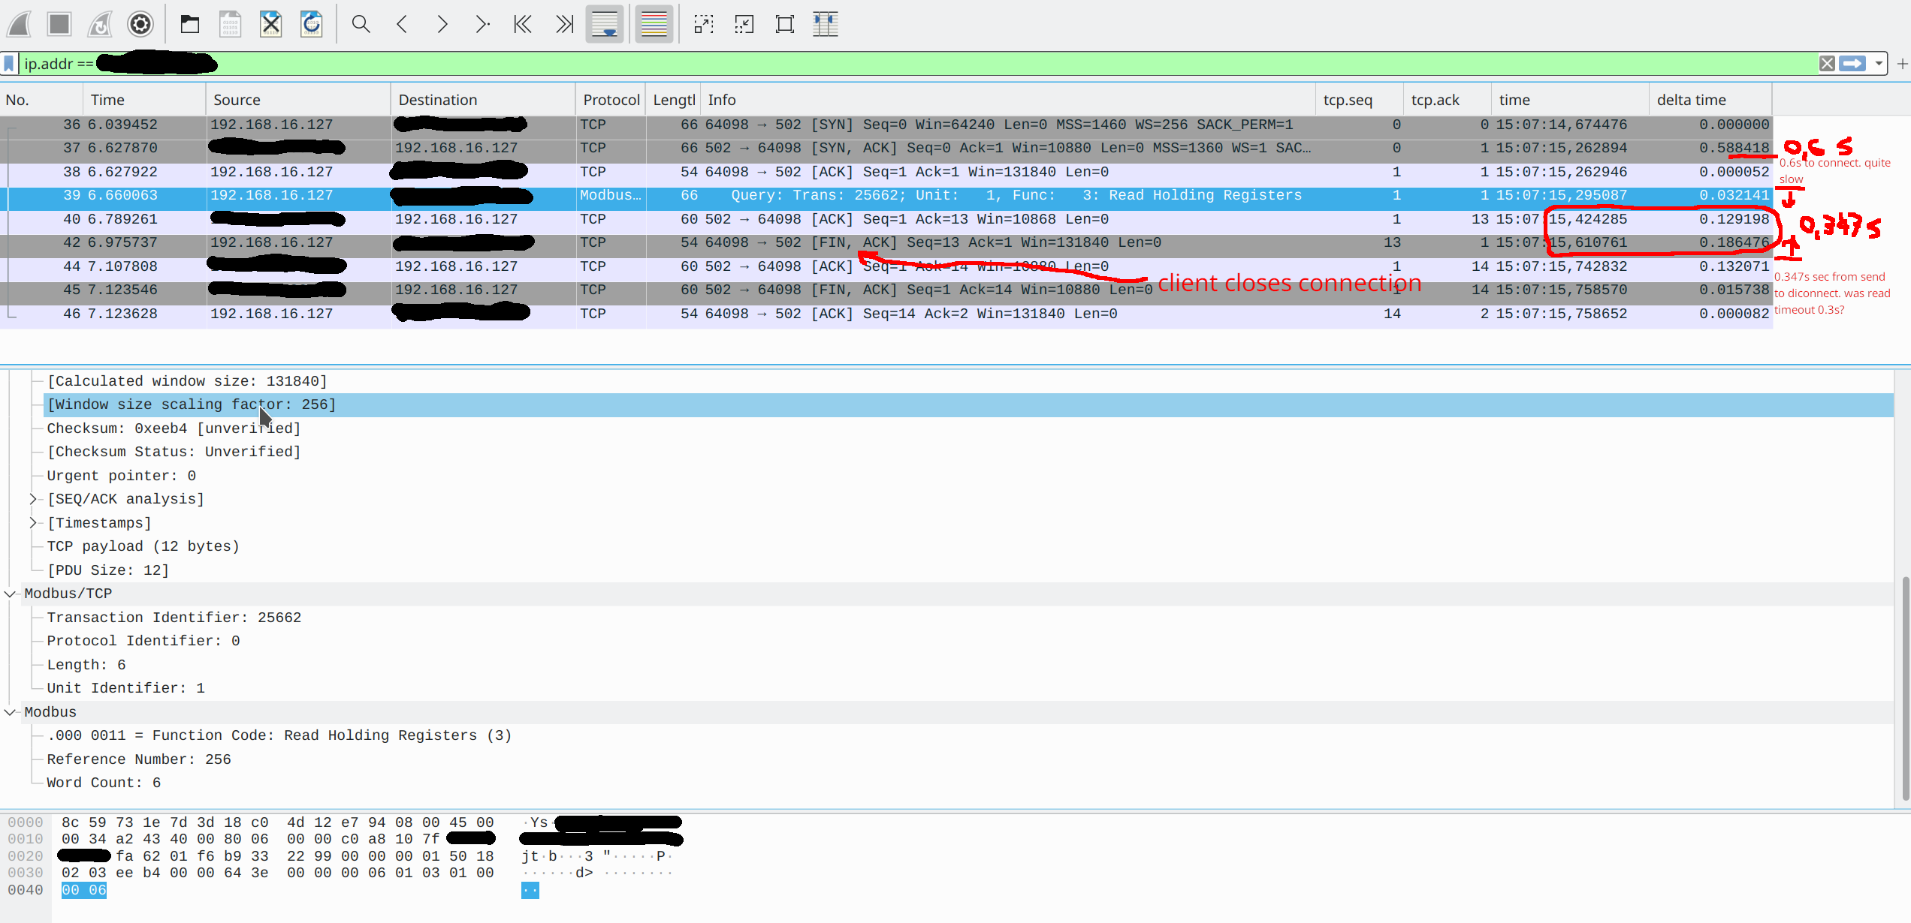Screen dimensions: 1911x923
Task: Open the display filter history dropdown
Action: 1879,64
